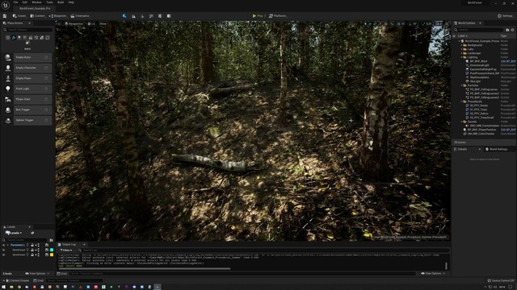The image size is (517, 290).
Task: Click the Unreal Engine logo
Action: [6, 6]
